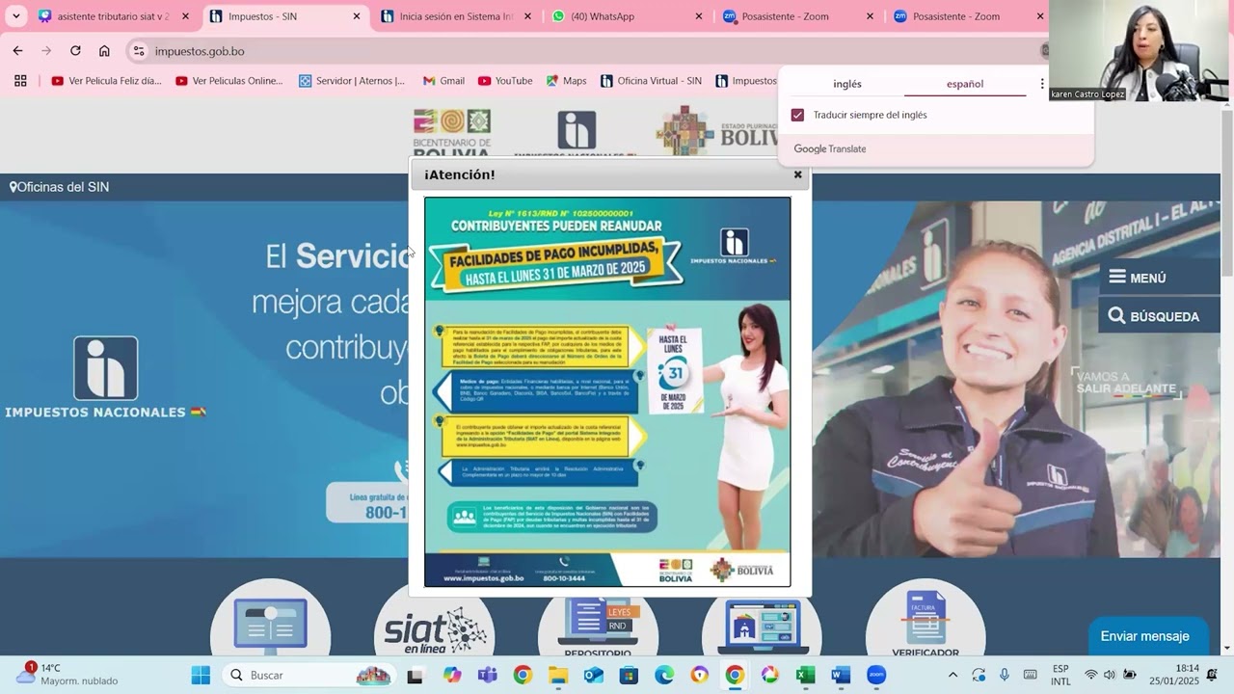Open YouTube bookmark
The width and height of the screenshot is (1234, 694).
(x=505, y=81)
